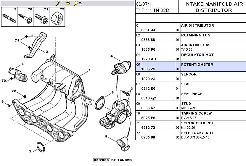This screenshot has width=246, height=166.
Task: Click the zoom in magnifier icon
Action: point(58,3)
